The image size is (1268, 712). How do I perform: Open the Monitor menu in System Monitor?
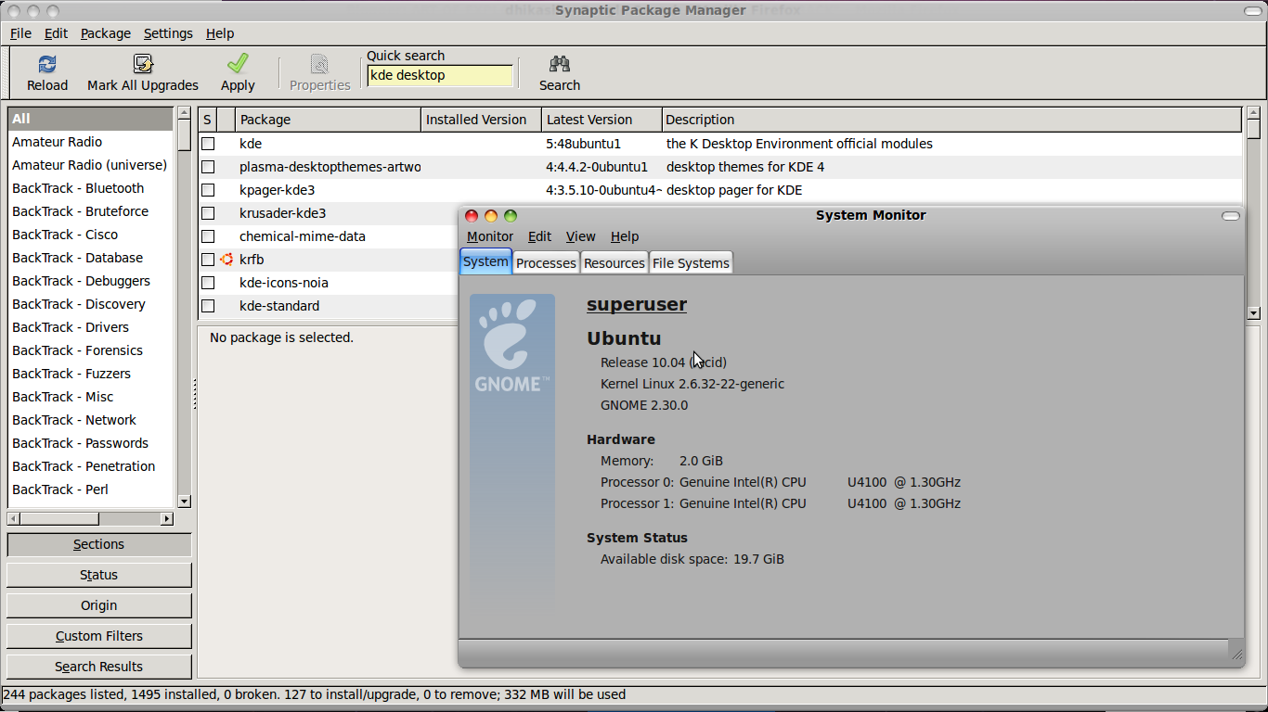coord(490,236)
